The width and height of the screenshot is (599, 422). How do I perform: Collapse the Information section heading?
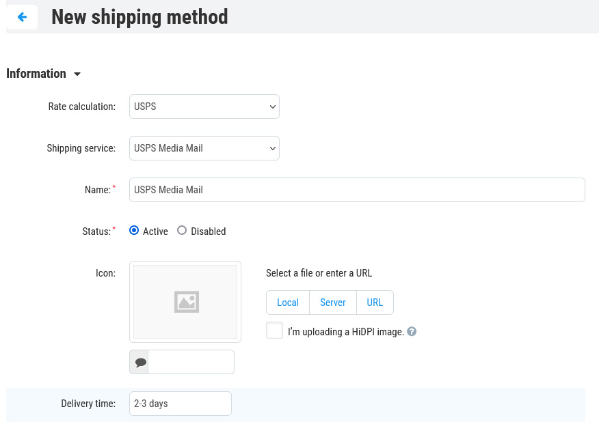click(x=36, y=74)
